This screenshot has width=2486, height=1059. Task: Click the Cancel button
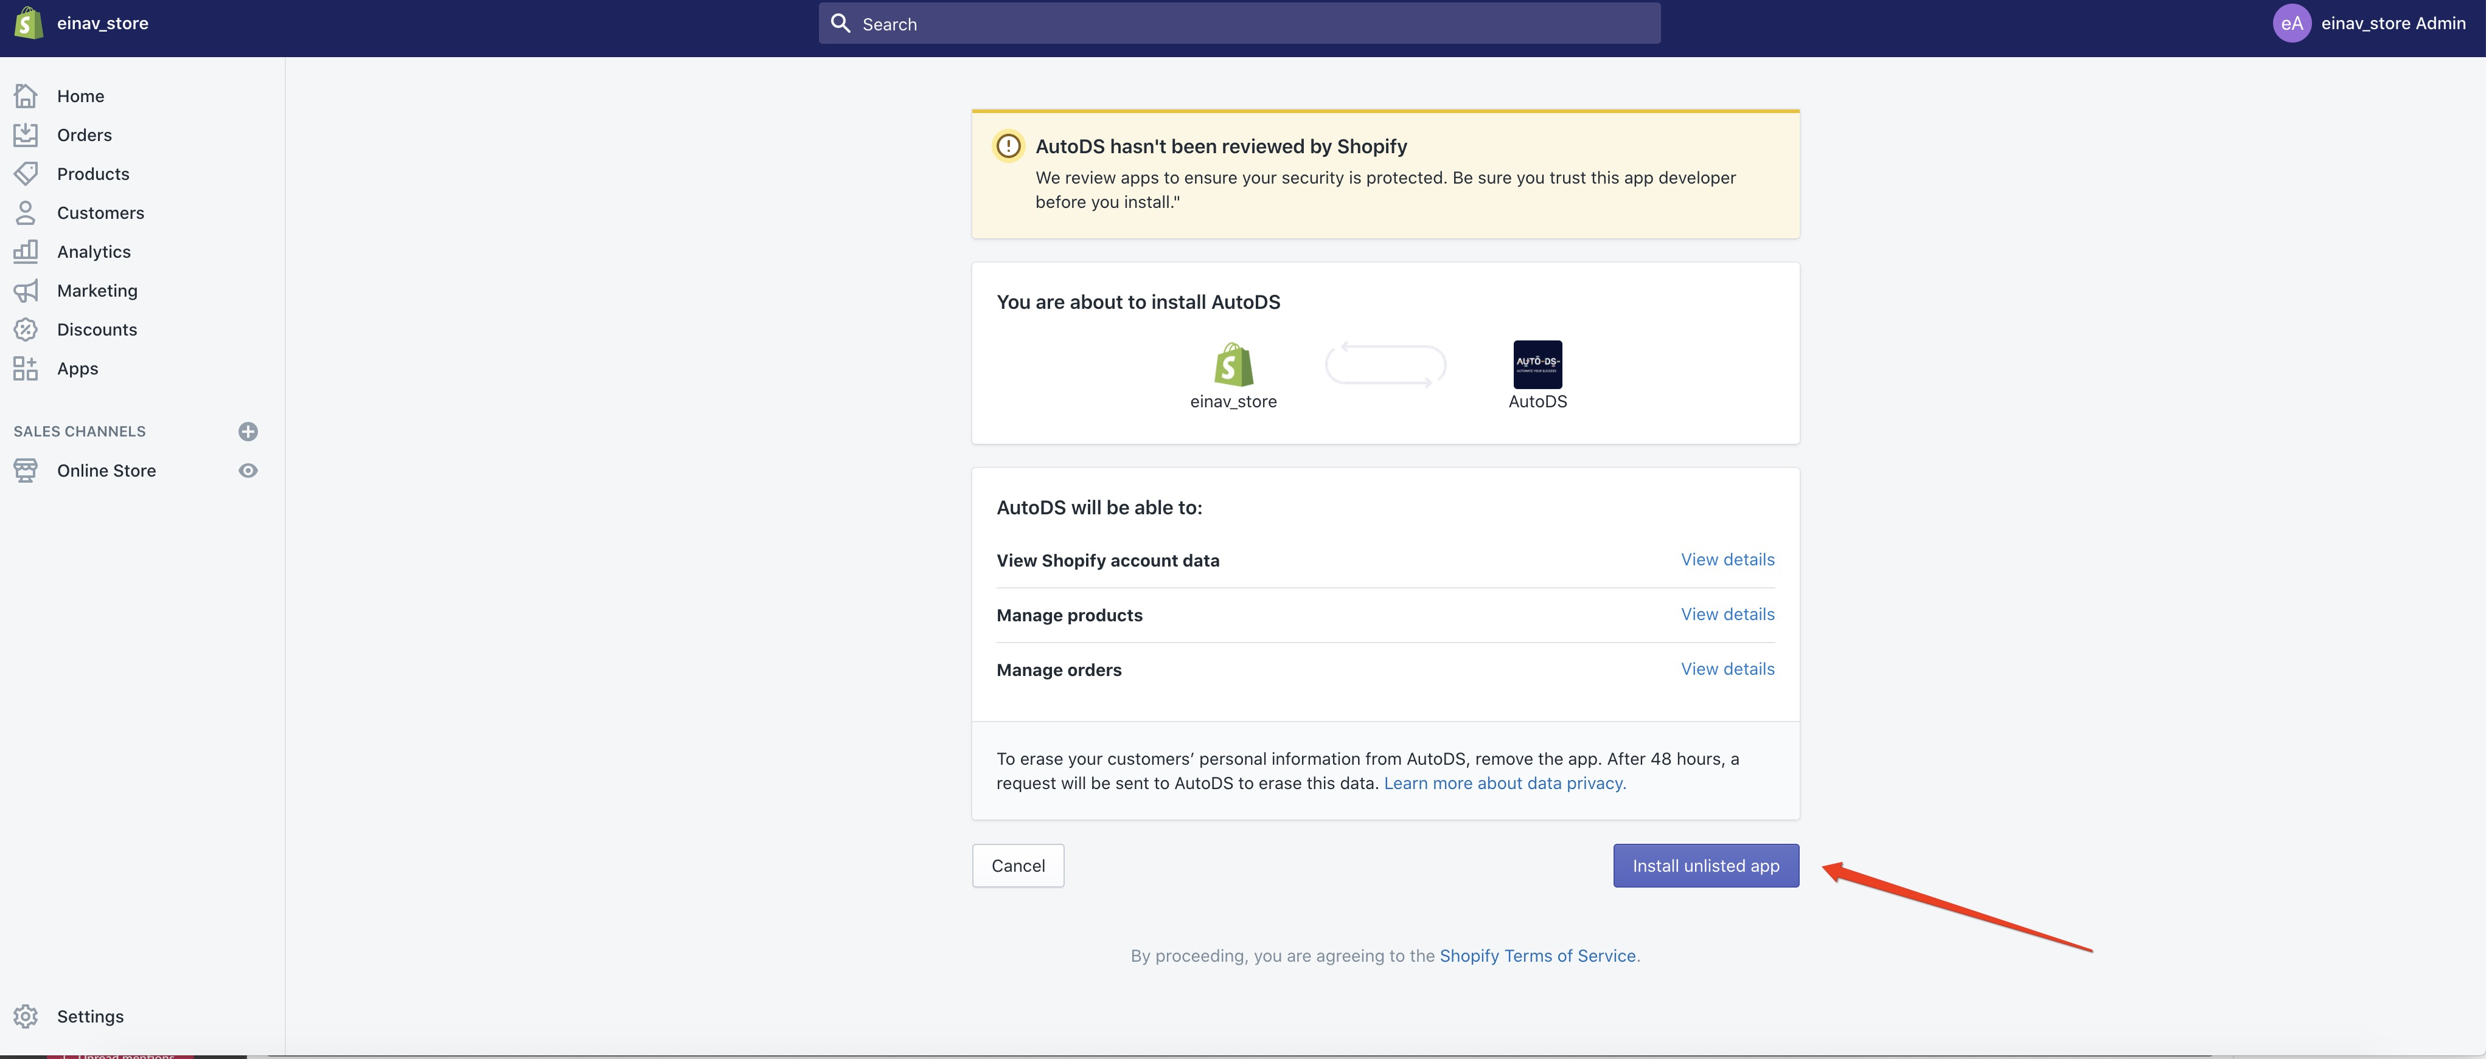pyautogui.click(x=1018, y=866)
